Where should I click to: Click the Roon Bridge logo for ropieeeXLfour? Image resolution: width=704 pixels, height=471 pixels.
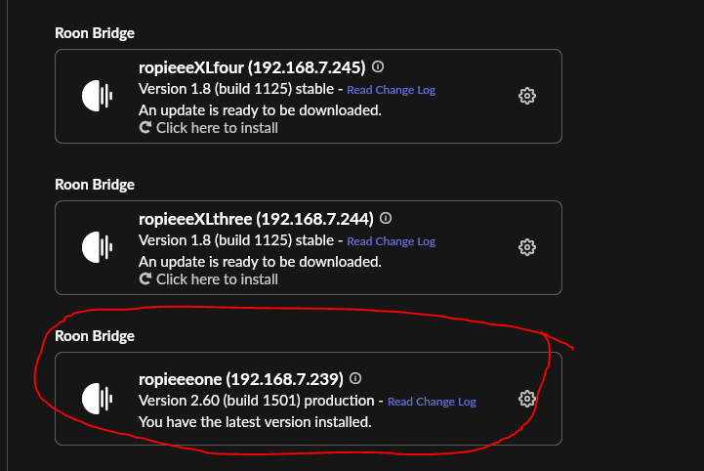(97, 96)
